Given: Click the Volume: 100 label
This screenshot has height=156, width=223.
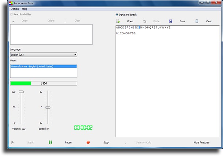Looking at the screenshot, I should (19, 129).
